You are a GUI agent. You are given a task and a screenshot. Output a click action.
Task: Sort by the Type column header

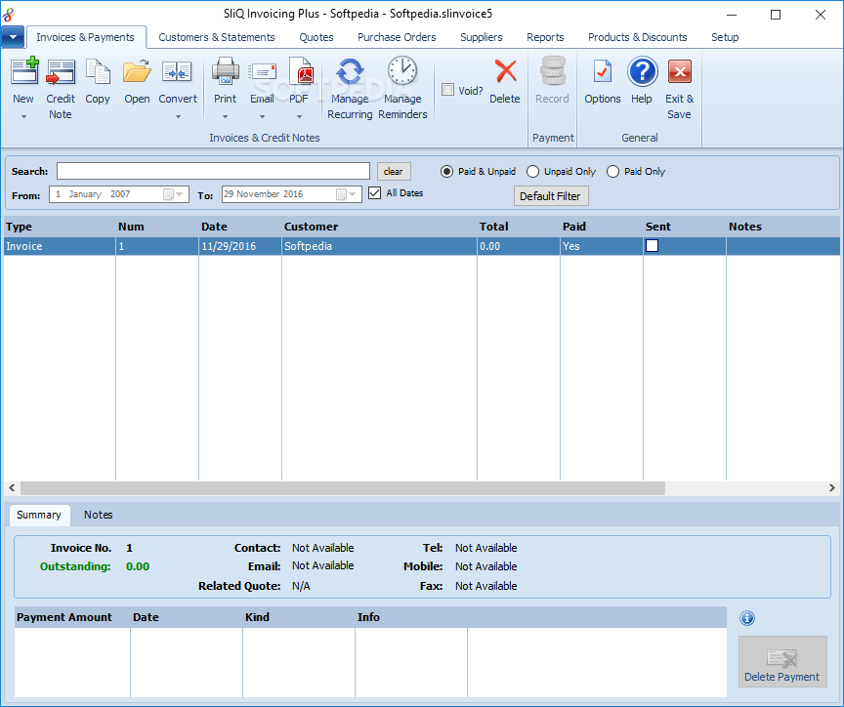pyautogui.click(x=60, y=227)
